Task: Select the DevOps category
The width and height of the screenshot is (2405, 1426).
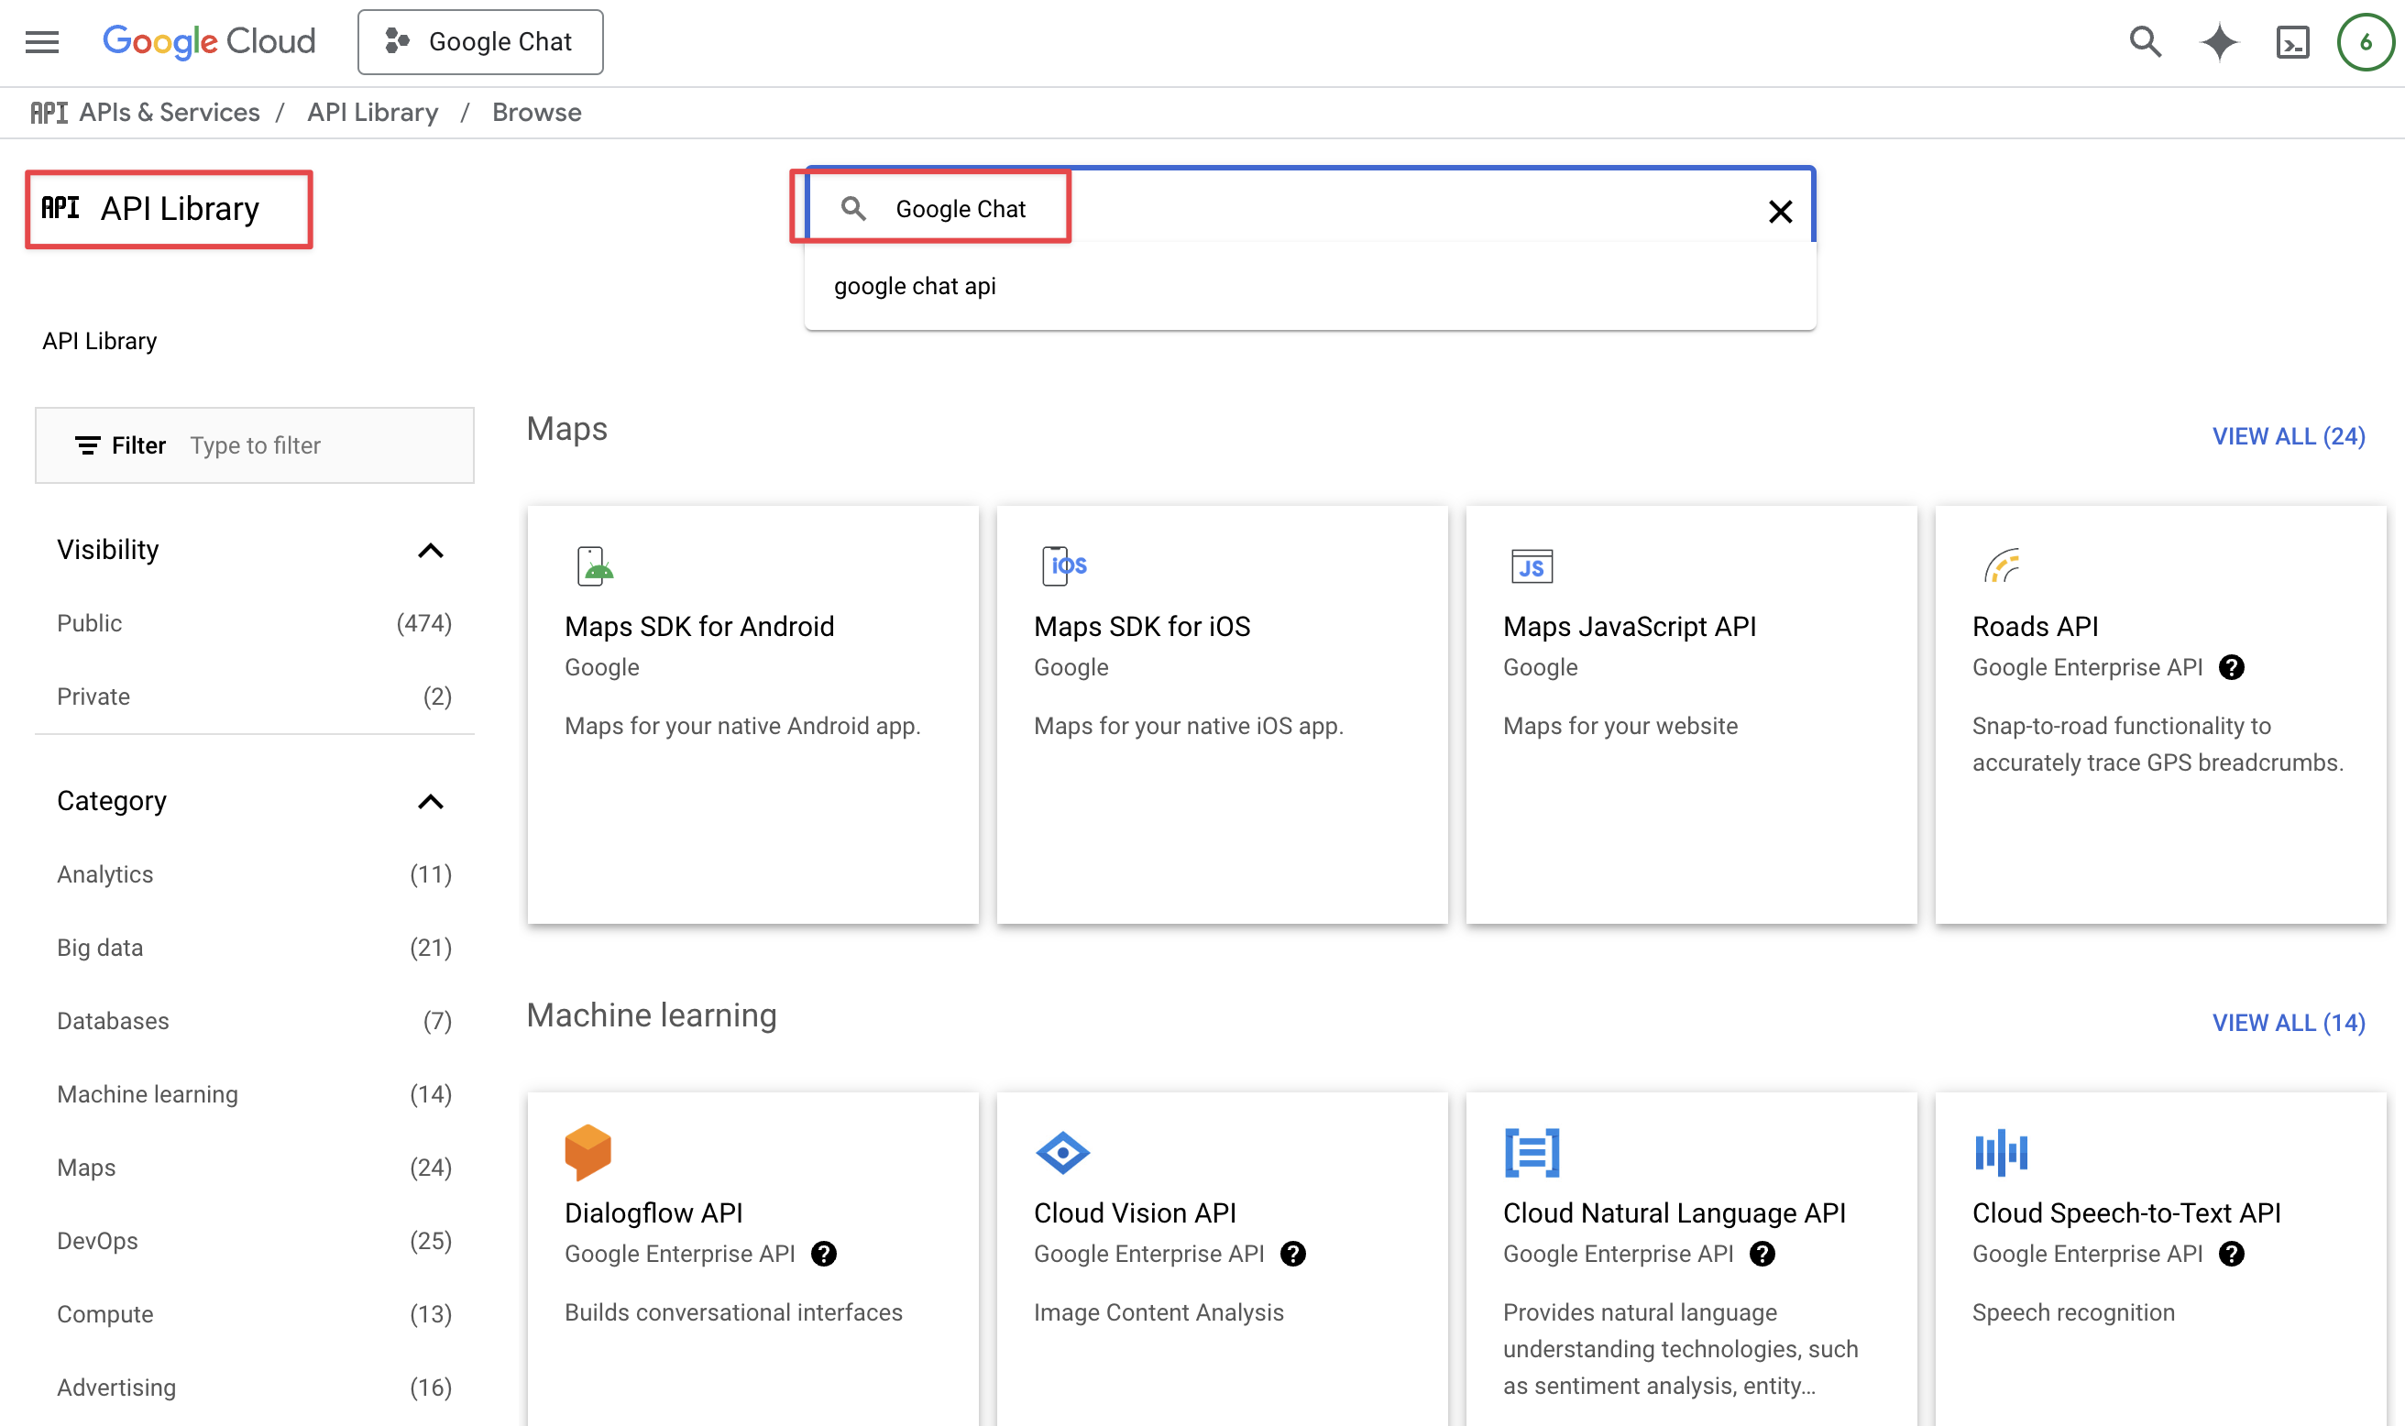Action: 254,1242
